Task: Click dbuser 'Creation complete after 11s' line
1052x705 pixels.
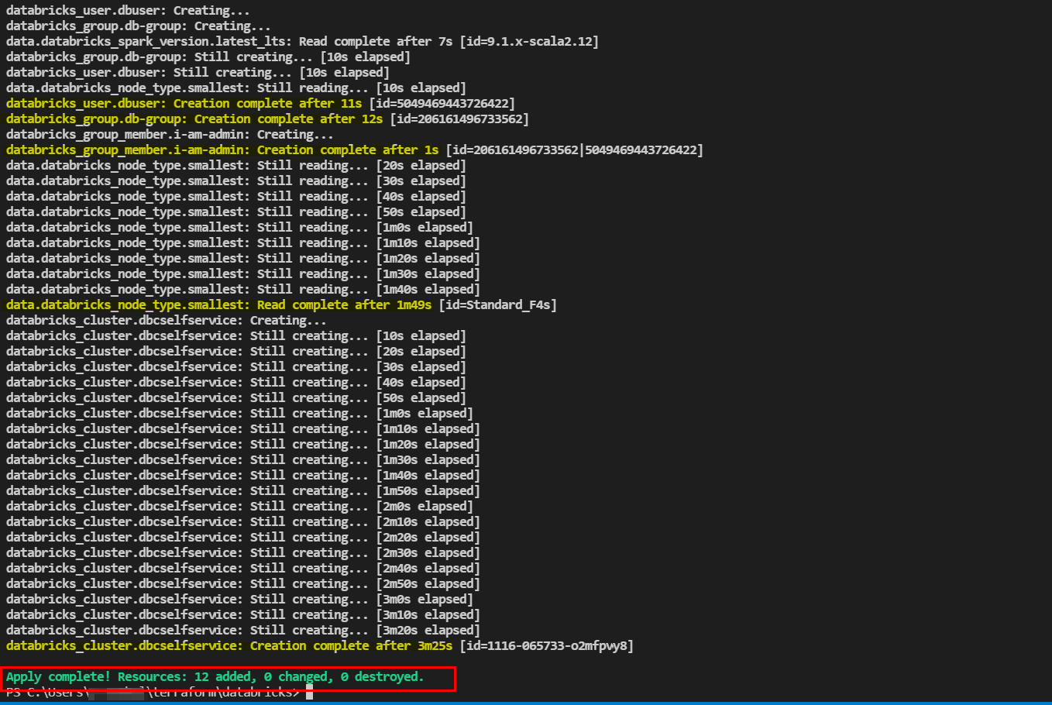Action: coord(260,104)
